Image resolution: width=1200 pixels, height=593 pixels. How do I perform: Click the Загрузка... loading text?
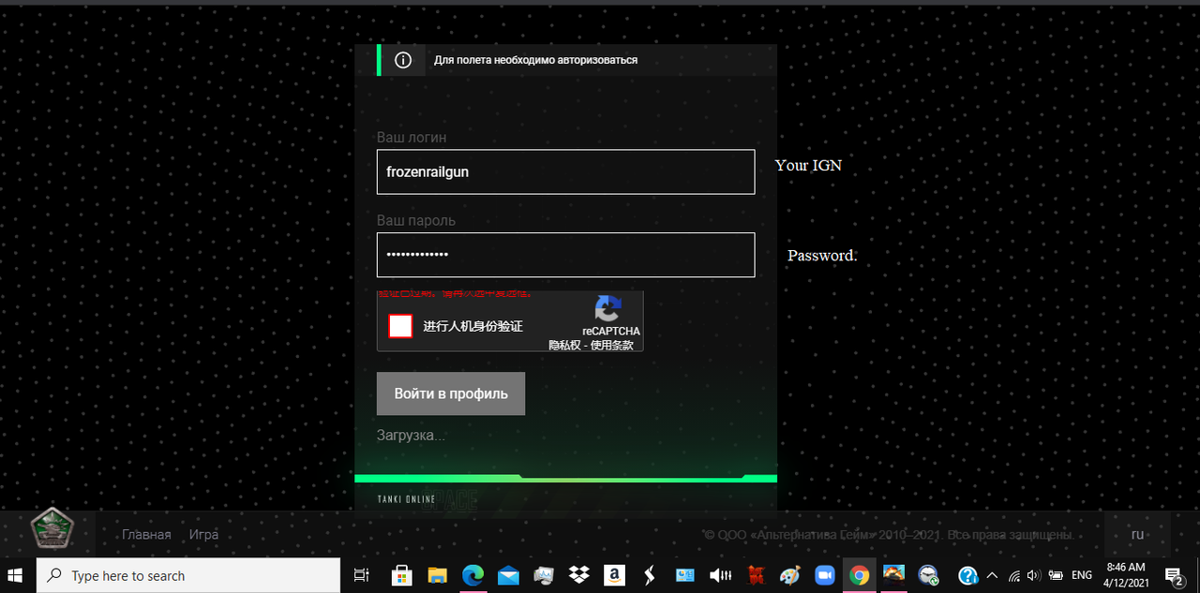point(411,436)
